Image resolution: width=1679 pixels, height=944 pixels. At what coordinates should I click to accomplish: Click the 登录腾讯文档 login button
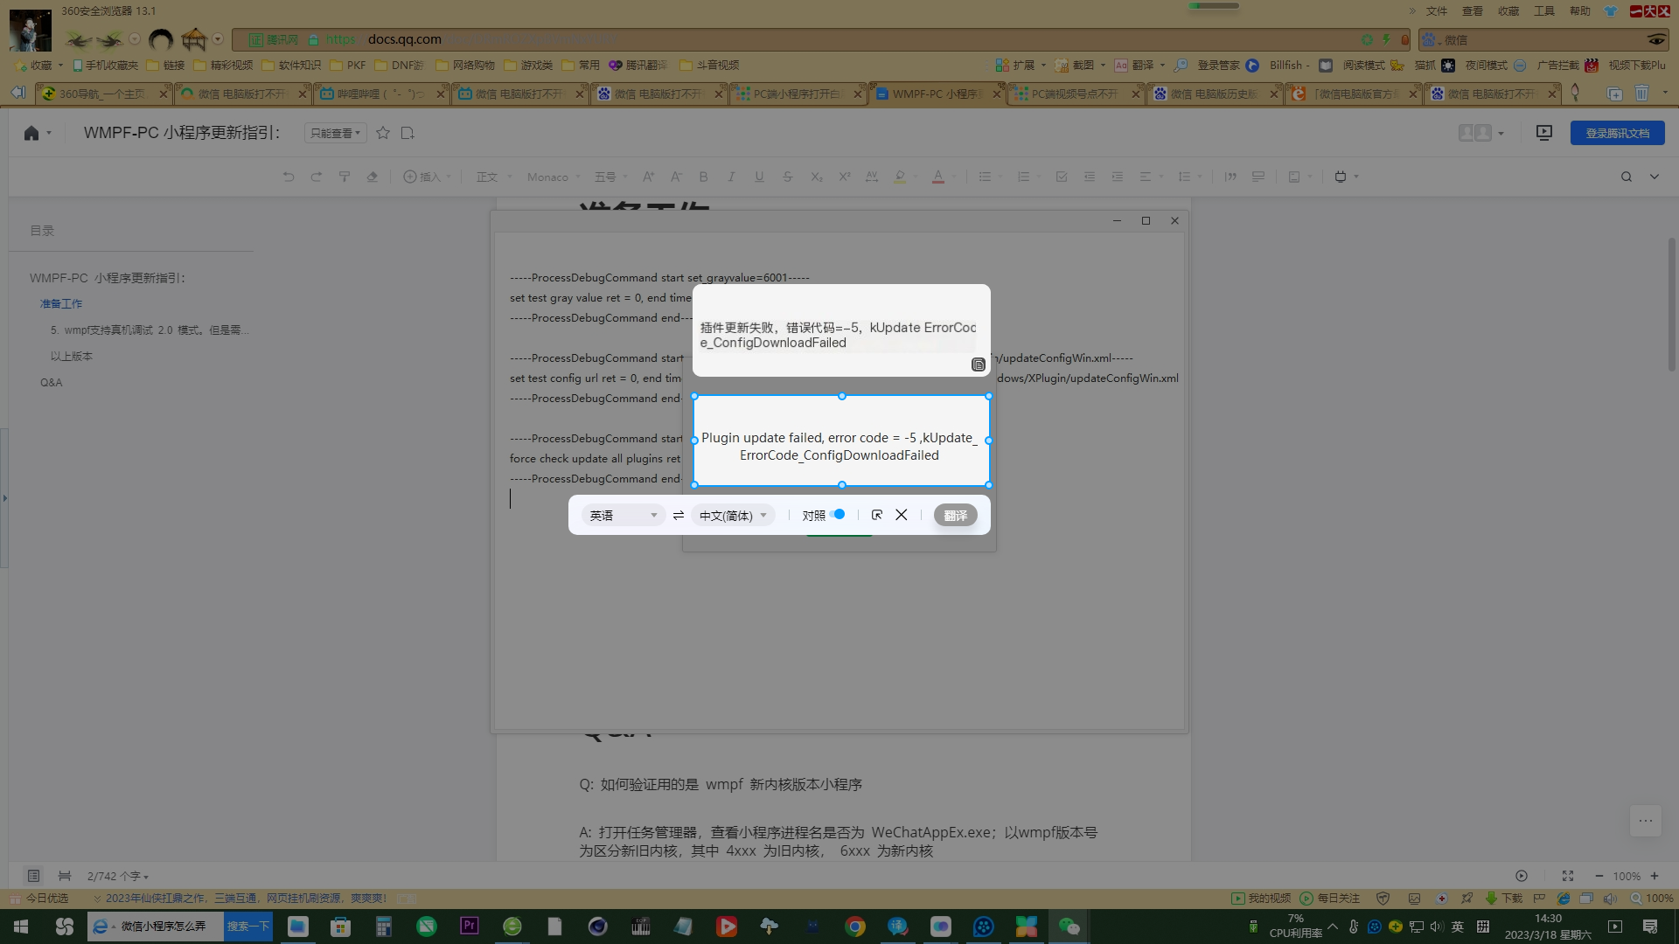tap(1617, 133)
